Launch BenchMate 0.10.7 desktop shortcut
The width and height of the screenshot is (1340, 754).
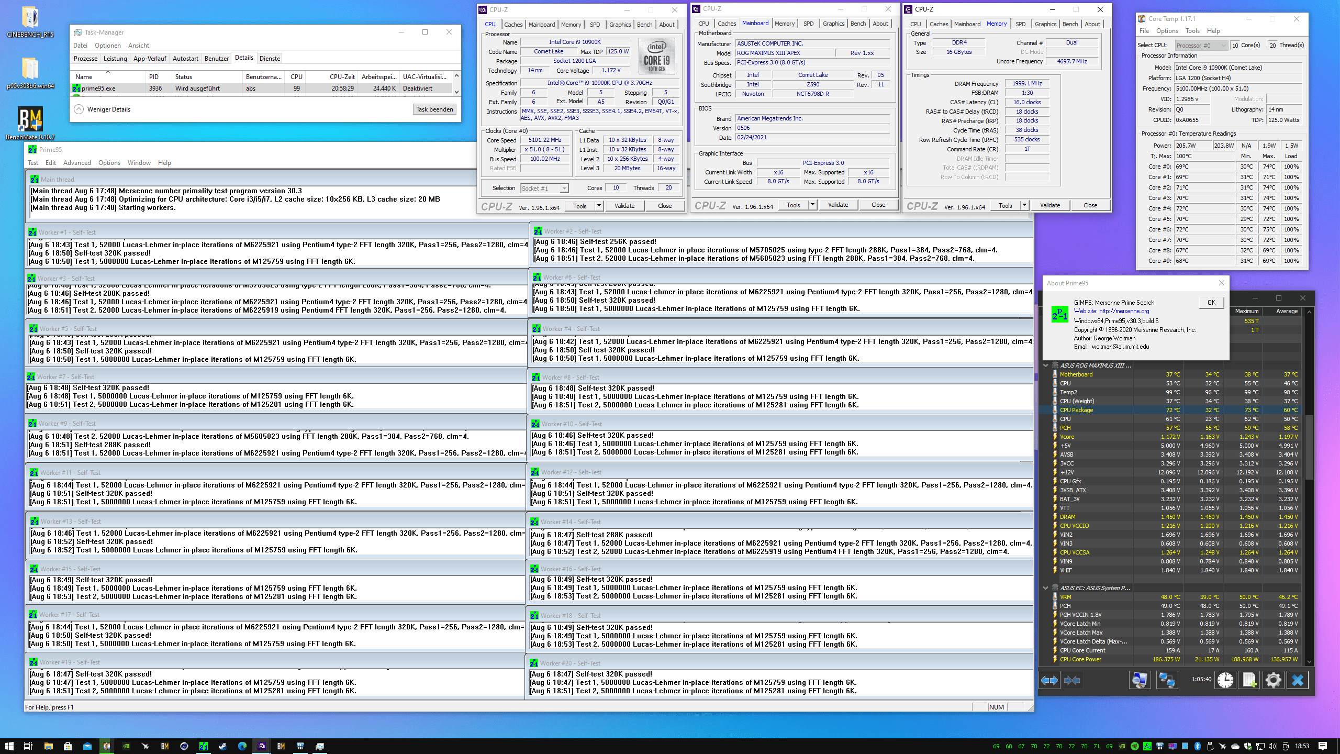click(x=30, y=124)
